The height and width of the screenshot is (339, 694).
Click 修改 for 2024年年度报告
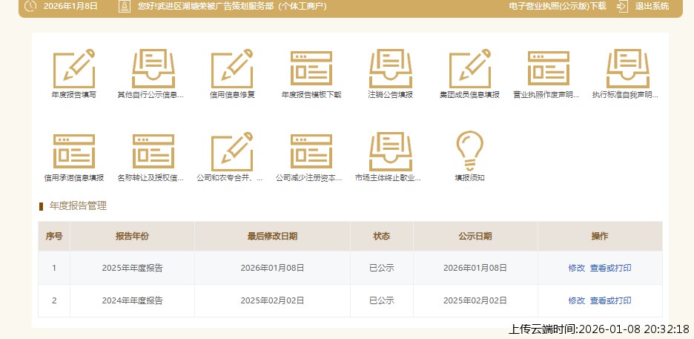tap(576, 300)
